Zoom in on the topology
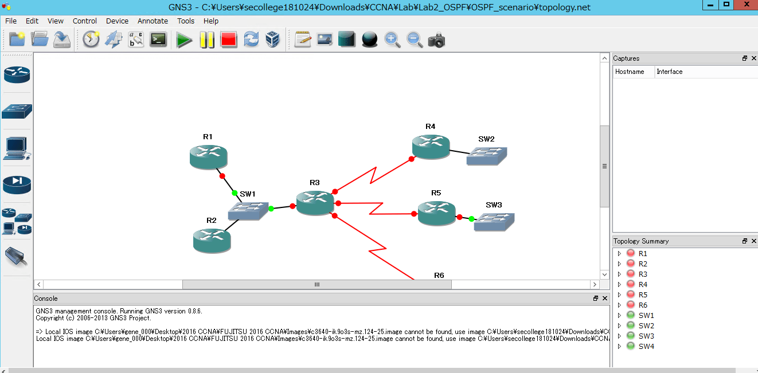758x373 pixels. click(392, 40)
